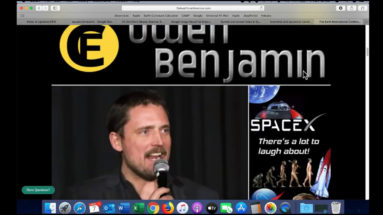Select the equatorial mounts Google Search tab
Image resolution: width=383 pixels, height=215 pixels.
pos(92,22)
